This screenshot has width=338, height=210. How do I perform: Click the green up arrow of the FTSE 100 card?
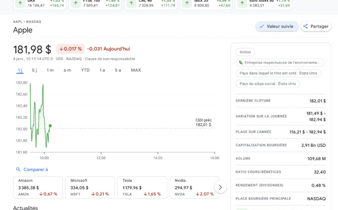75,3
